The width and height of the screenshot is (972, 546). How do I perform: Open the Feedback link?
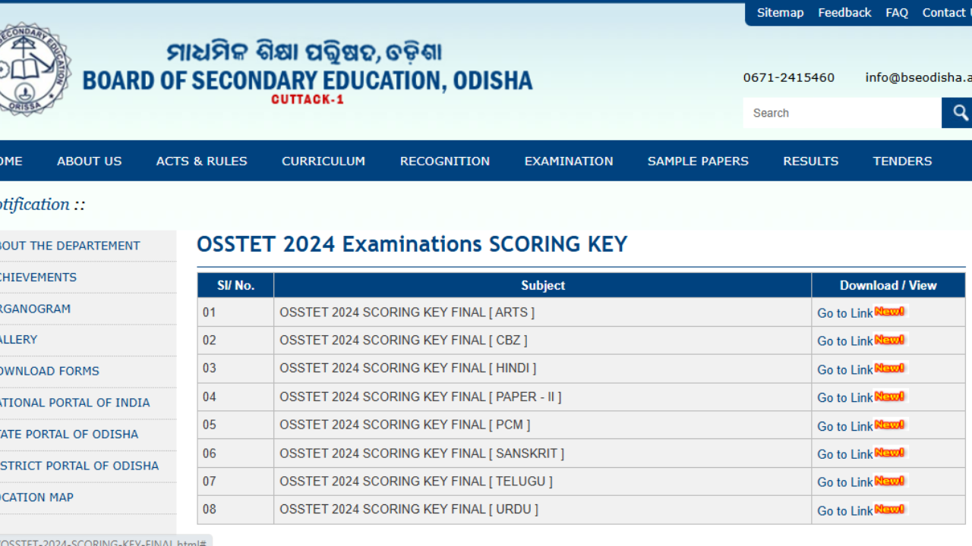click(844, 13)
